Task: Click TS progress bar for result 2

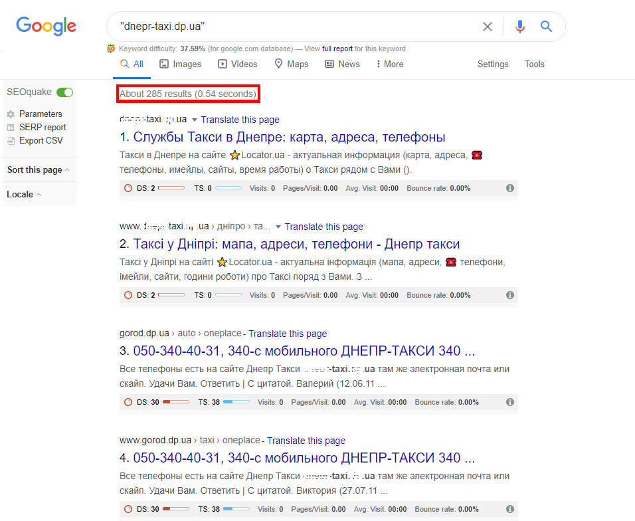Action: click(x=228, y=295)
